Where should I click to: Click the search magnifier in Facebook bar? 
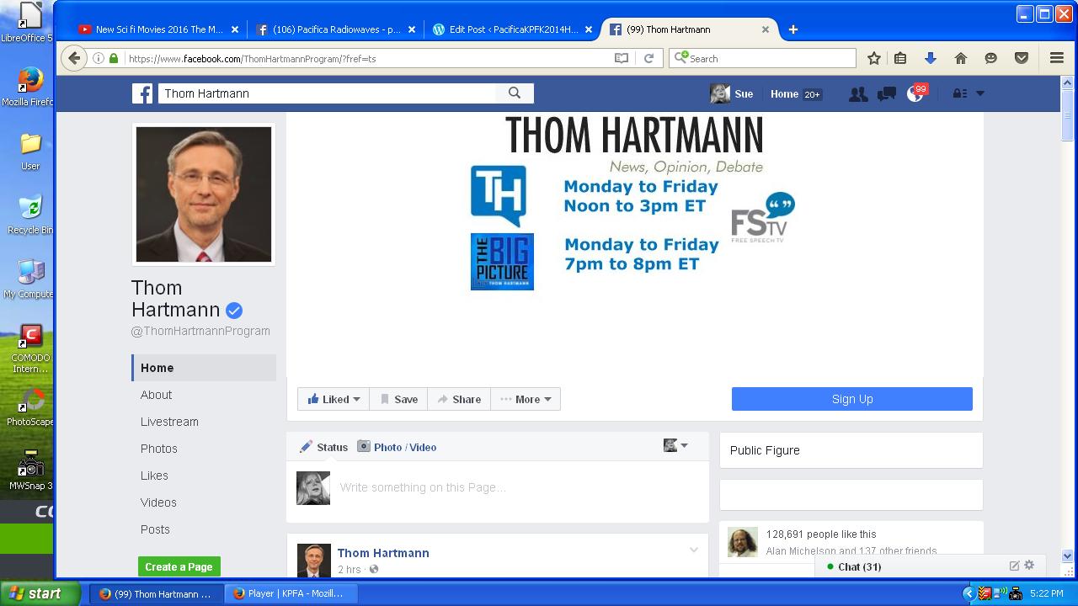pyautogui.click(x=515, y=93)
